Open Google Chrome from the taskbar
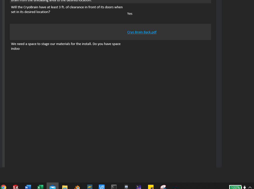Viewport: 254px width, 189px height. [4, 187]
